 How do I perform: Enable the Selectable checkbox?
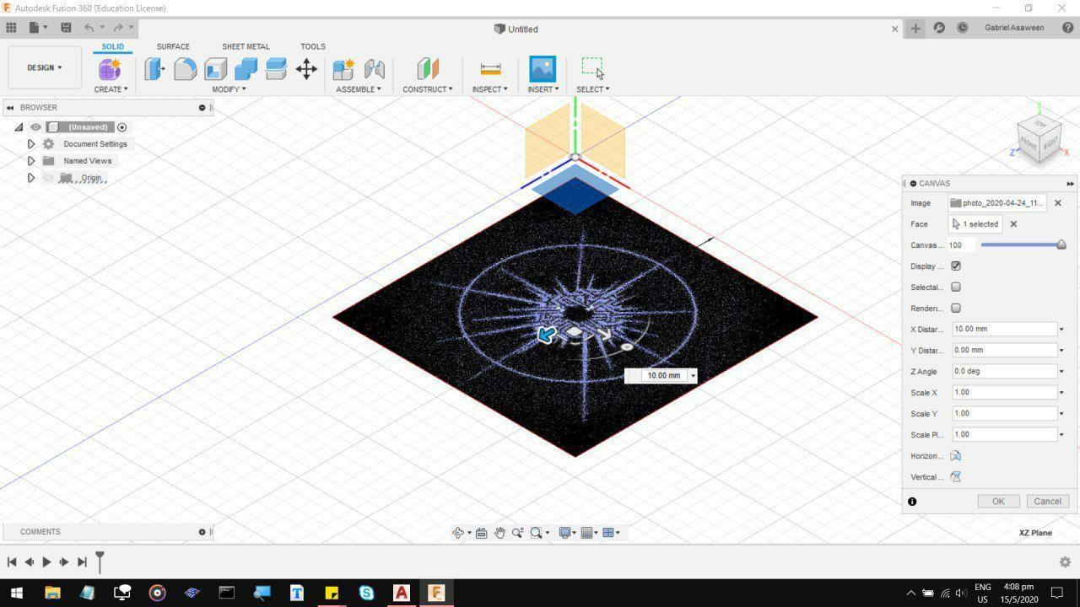coord(956,287)
